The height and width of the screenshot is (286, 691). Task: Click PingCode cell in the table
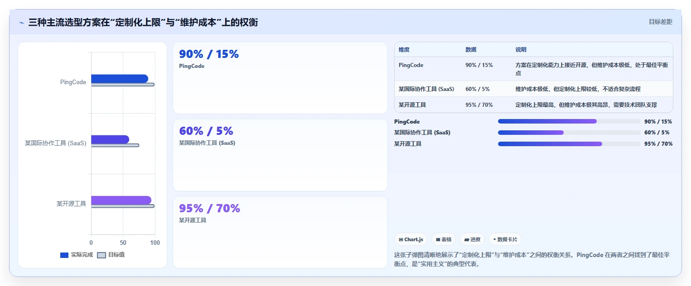[x=411, y=65]
